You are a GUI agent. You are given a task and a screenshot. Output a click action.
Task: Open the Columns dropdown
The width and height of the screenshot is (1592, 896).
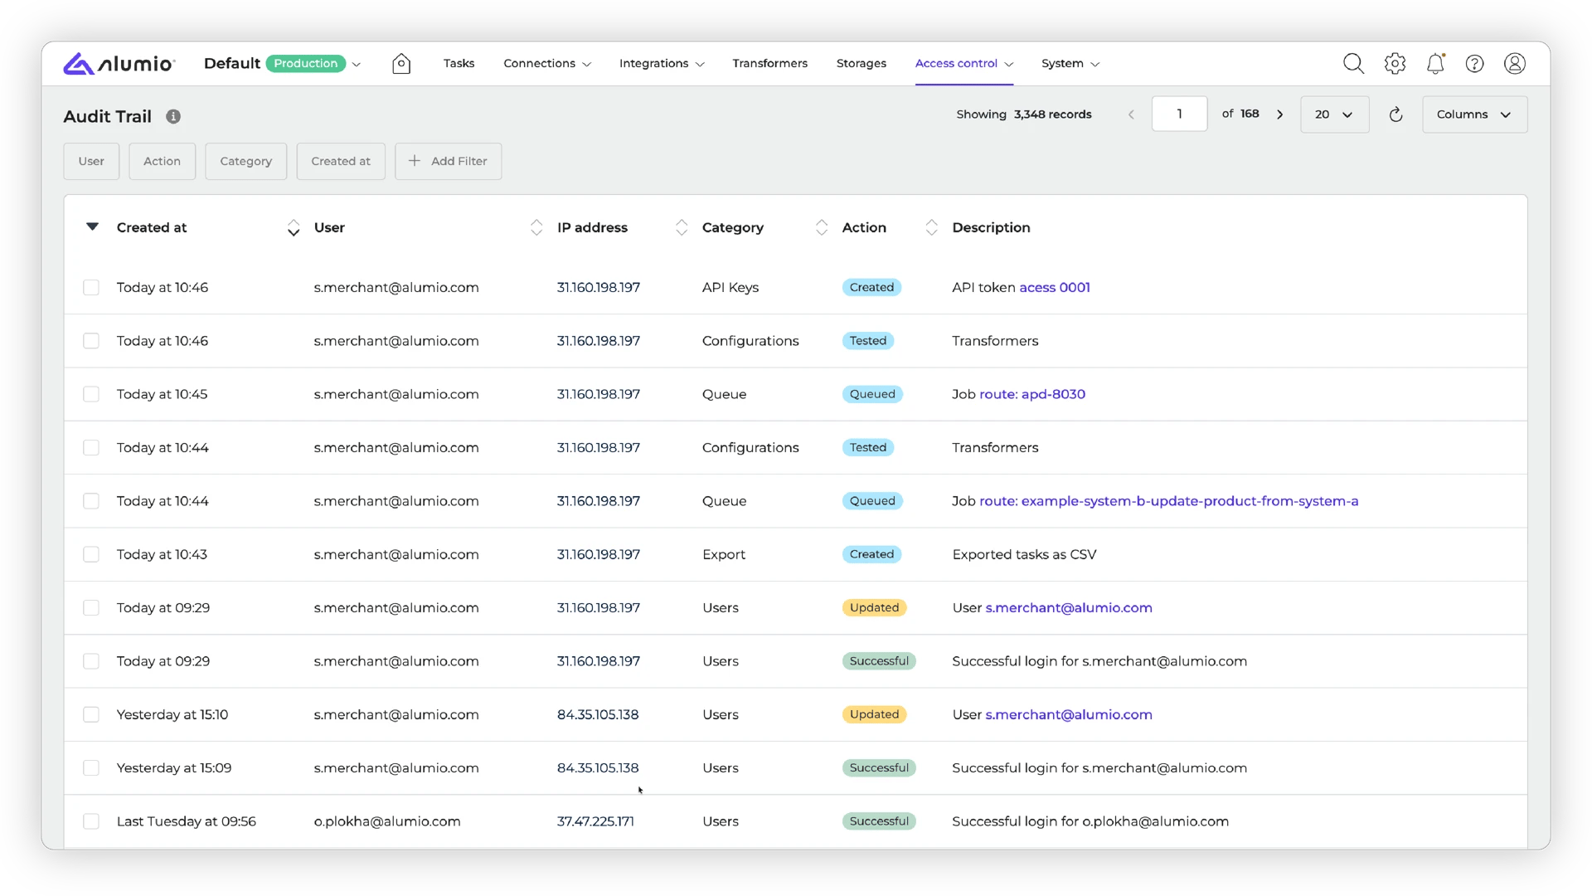1474,114
